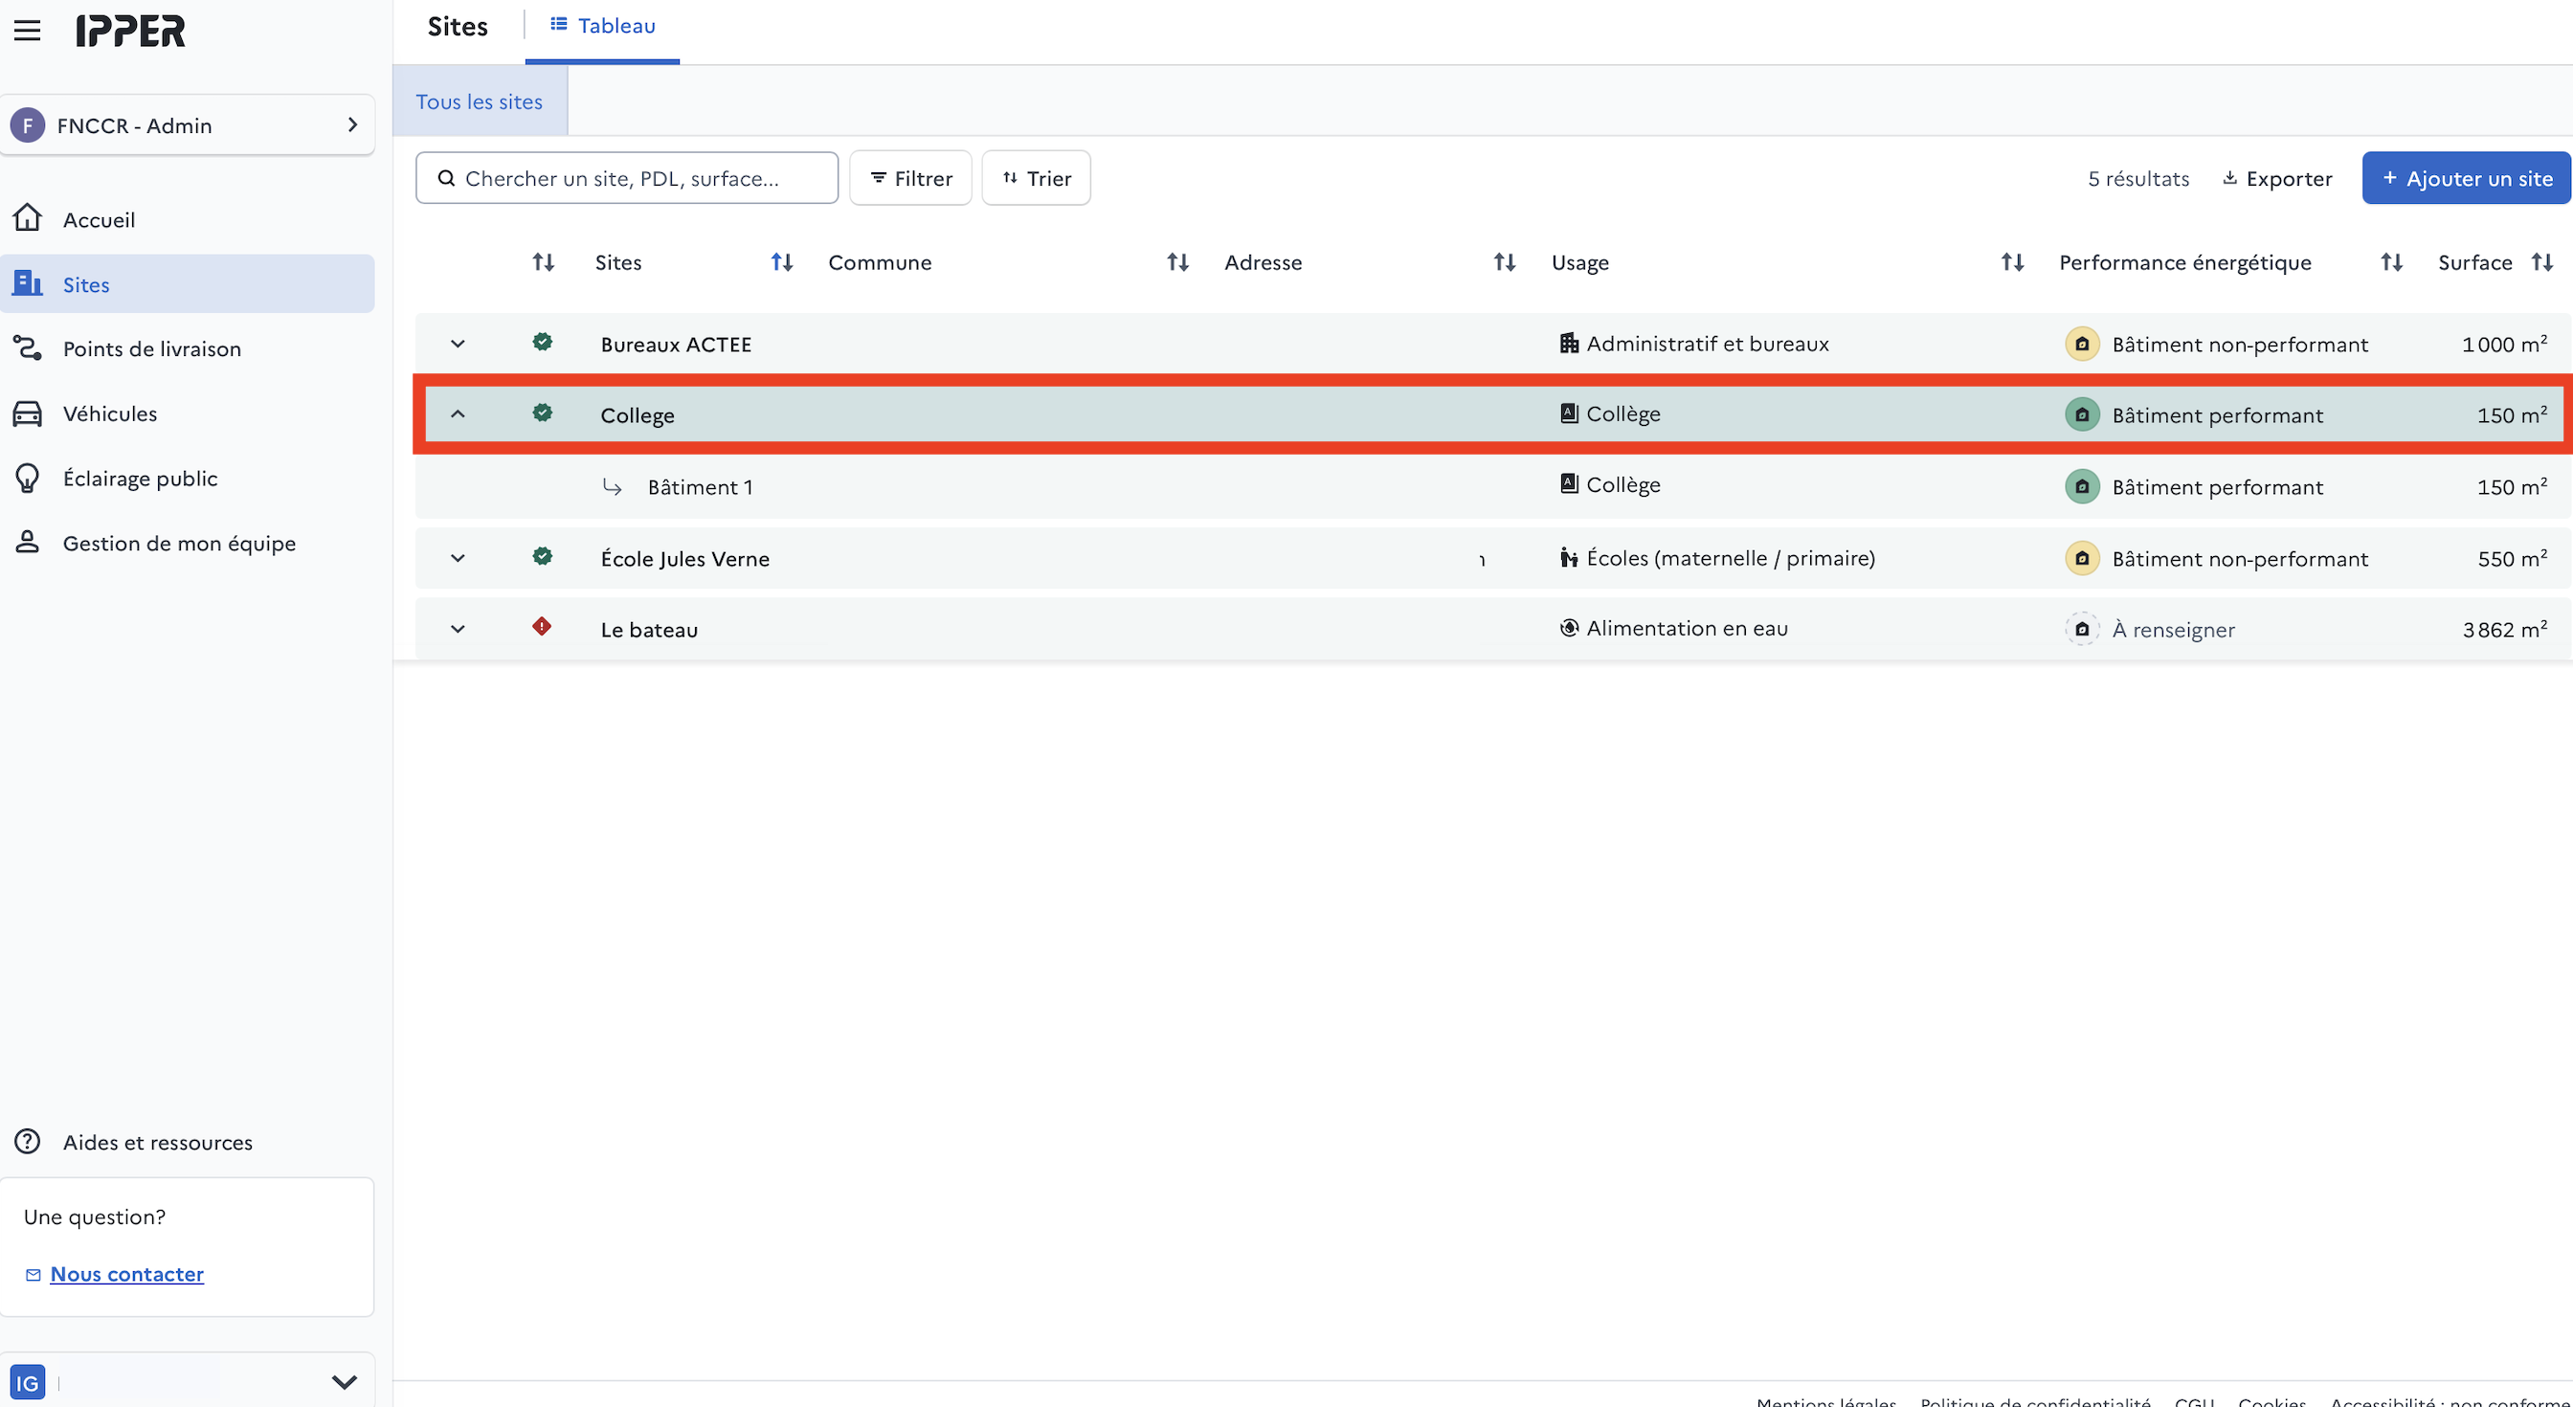
Task: Expand the Bureaux ACTEE row chevron
Action: (458, 344)
